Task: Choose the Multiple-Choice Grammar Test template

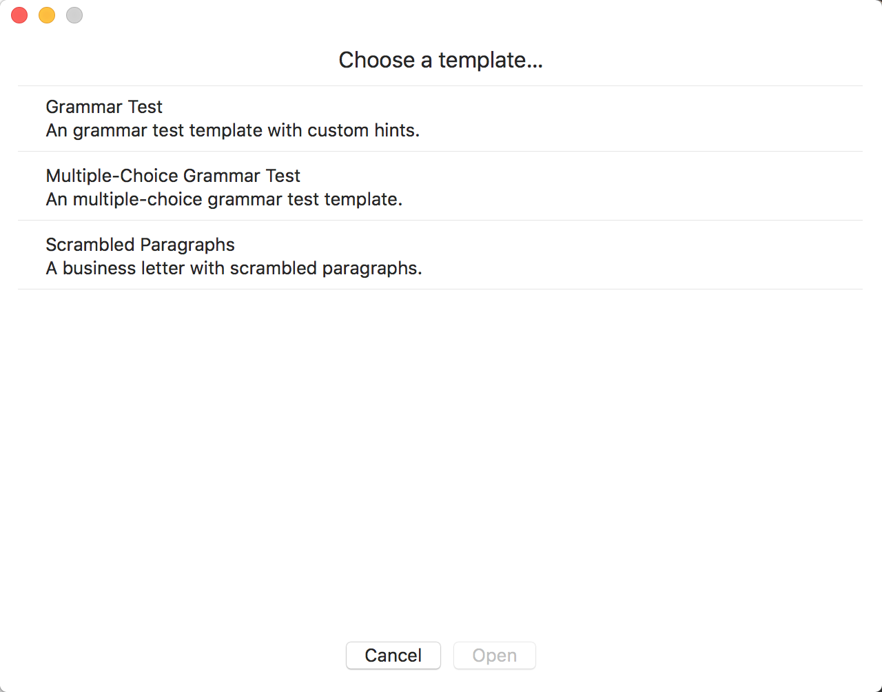Action: tap(173, 176)
